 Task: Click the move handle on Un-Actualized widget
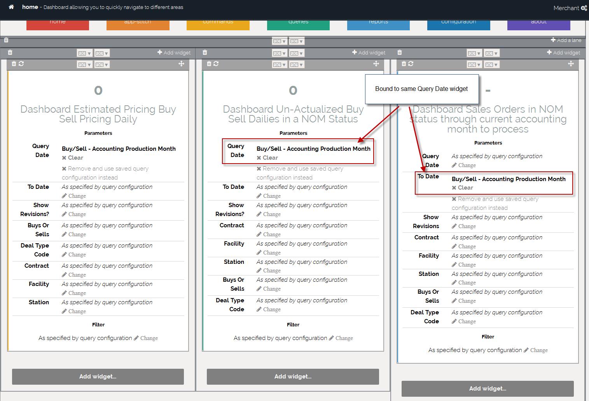376,64
